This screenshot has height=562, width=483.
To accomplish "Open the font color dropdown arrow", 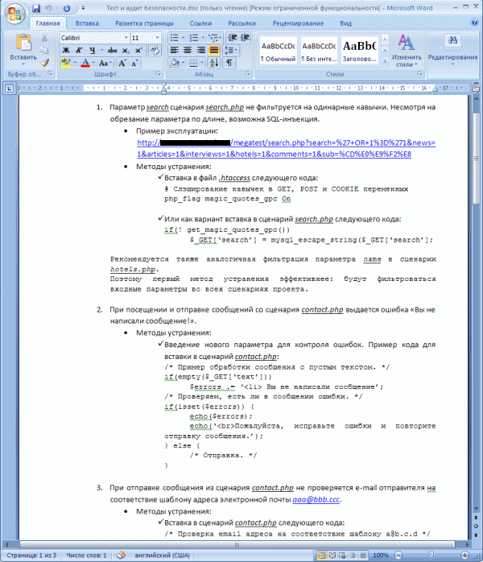I will [x=93, y=63].
